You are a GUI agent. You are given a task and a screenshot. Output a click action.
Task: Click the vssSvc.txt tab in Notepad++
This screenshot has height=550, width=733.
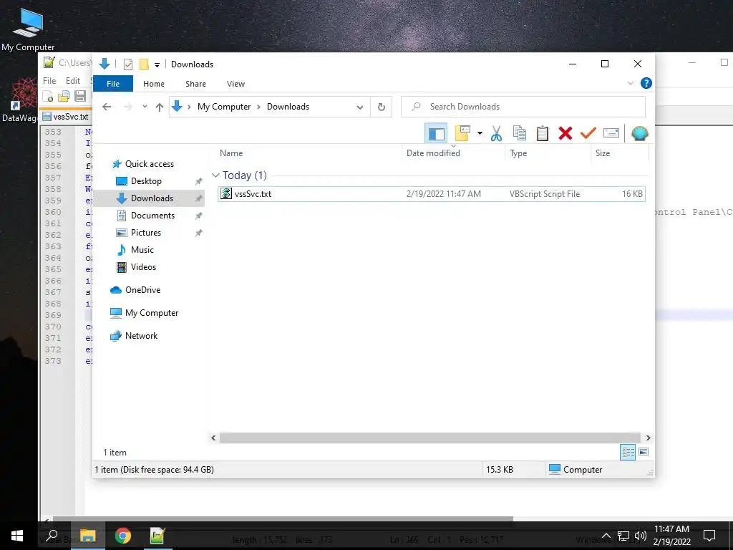point(65,117)
